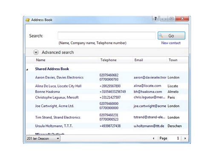Click email bh@haaksma.com

point(148,92)
